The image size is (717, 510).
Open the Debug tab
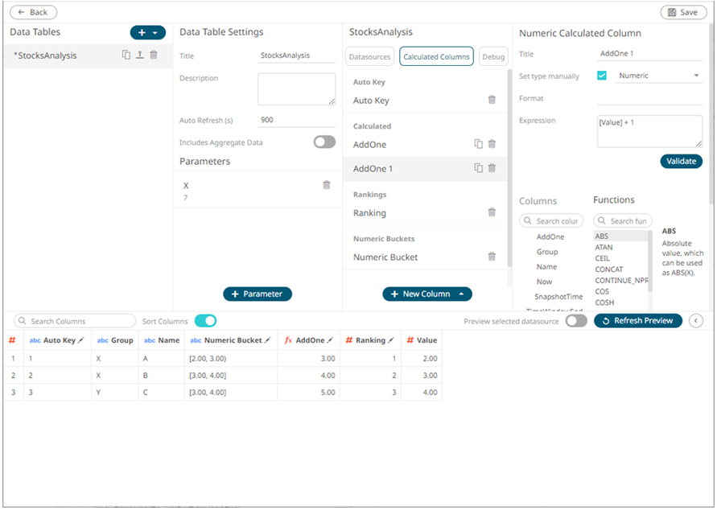pyautogui.click(x=493, y=56)
